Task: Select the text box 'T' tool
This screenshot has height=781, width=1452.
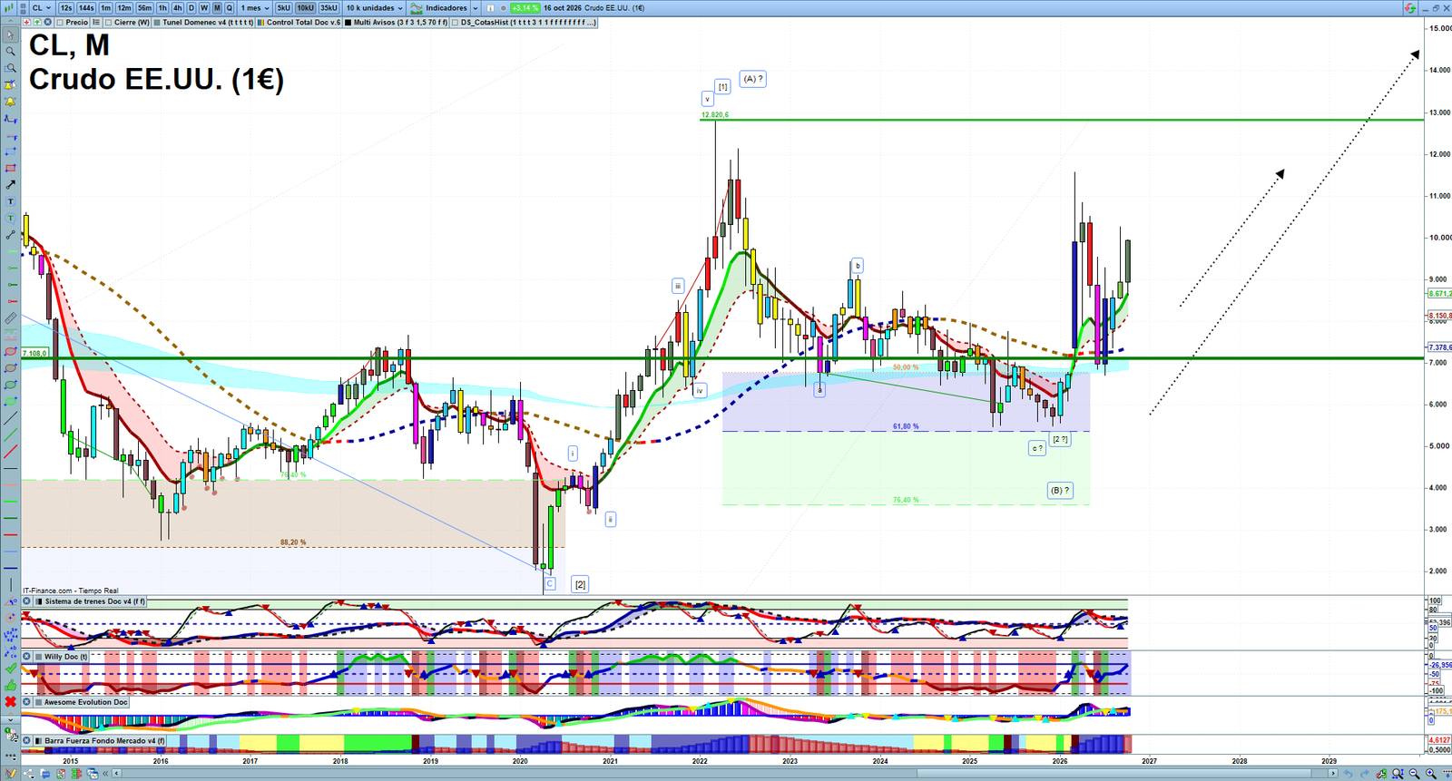Action: coord(10,201)
